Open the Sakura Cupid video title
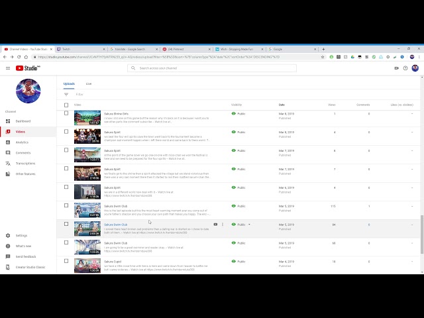 [x=113, y=262]
